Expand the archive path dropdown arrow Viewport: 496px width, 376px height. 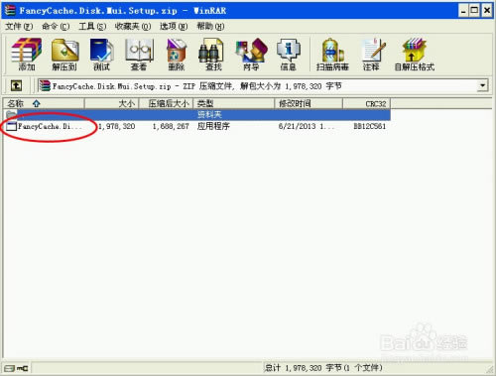click(482, 86)
